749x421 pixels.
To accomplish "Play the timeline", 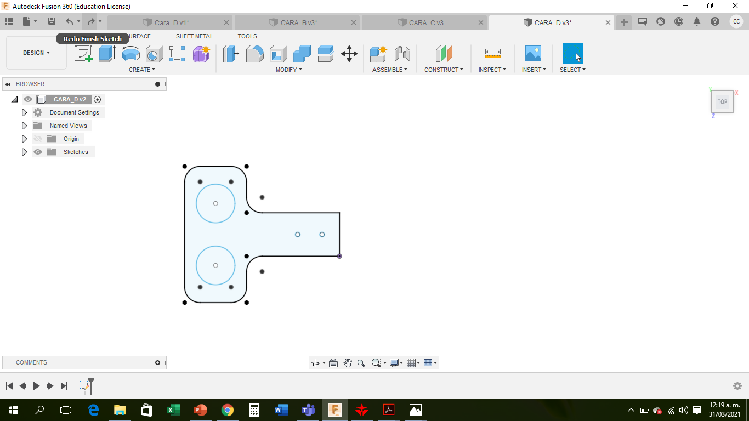I will tap(36, 386).
